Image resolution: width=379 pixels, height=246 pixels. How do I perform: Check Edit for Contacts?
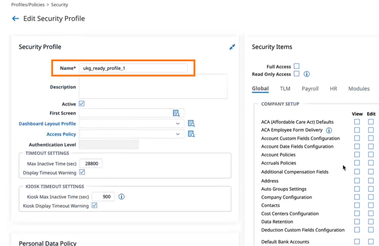[x=371, y=205]
